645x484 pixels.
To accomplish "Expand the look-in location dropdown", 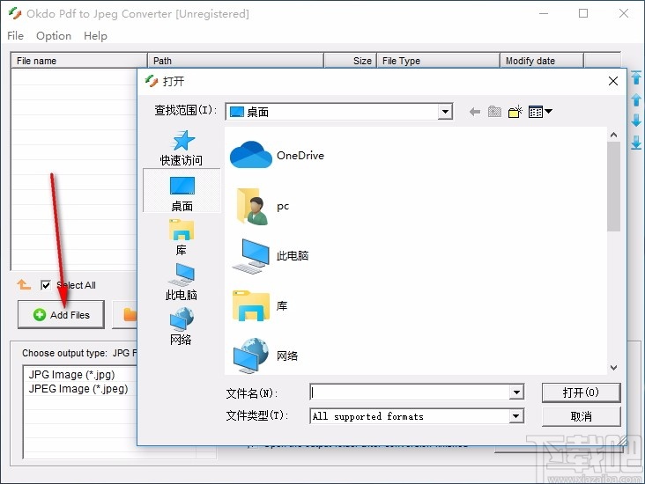I will pos(445,112).
